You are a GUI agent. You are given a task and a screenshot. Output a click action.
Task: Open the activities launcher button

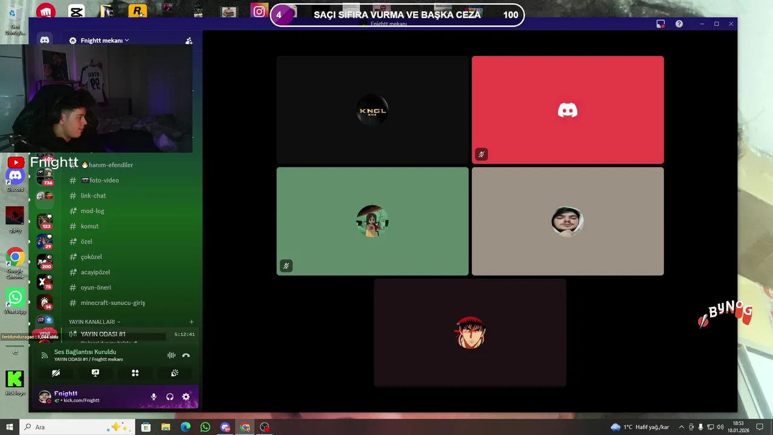click(135, 373)
